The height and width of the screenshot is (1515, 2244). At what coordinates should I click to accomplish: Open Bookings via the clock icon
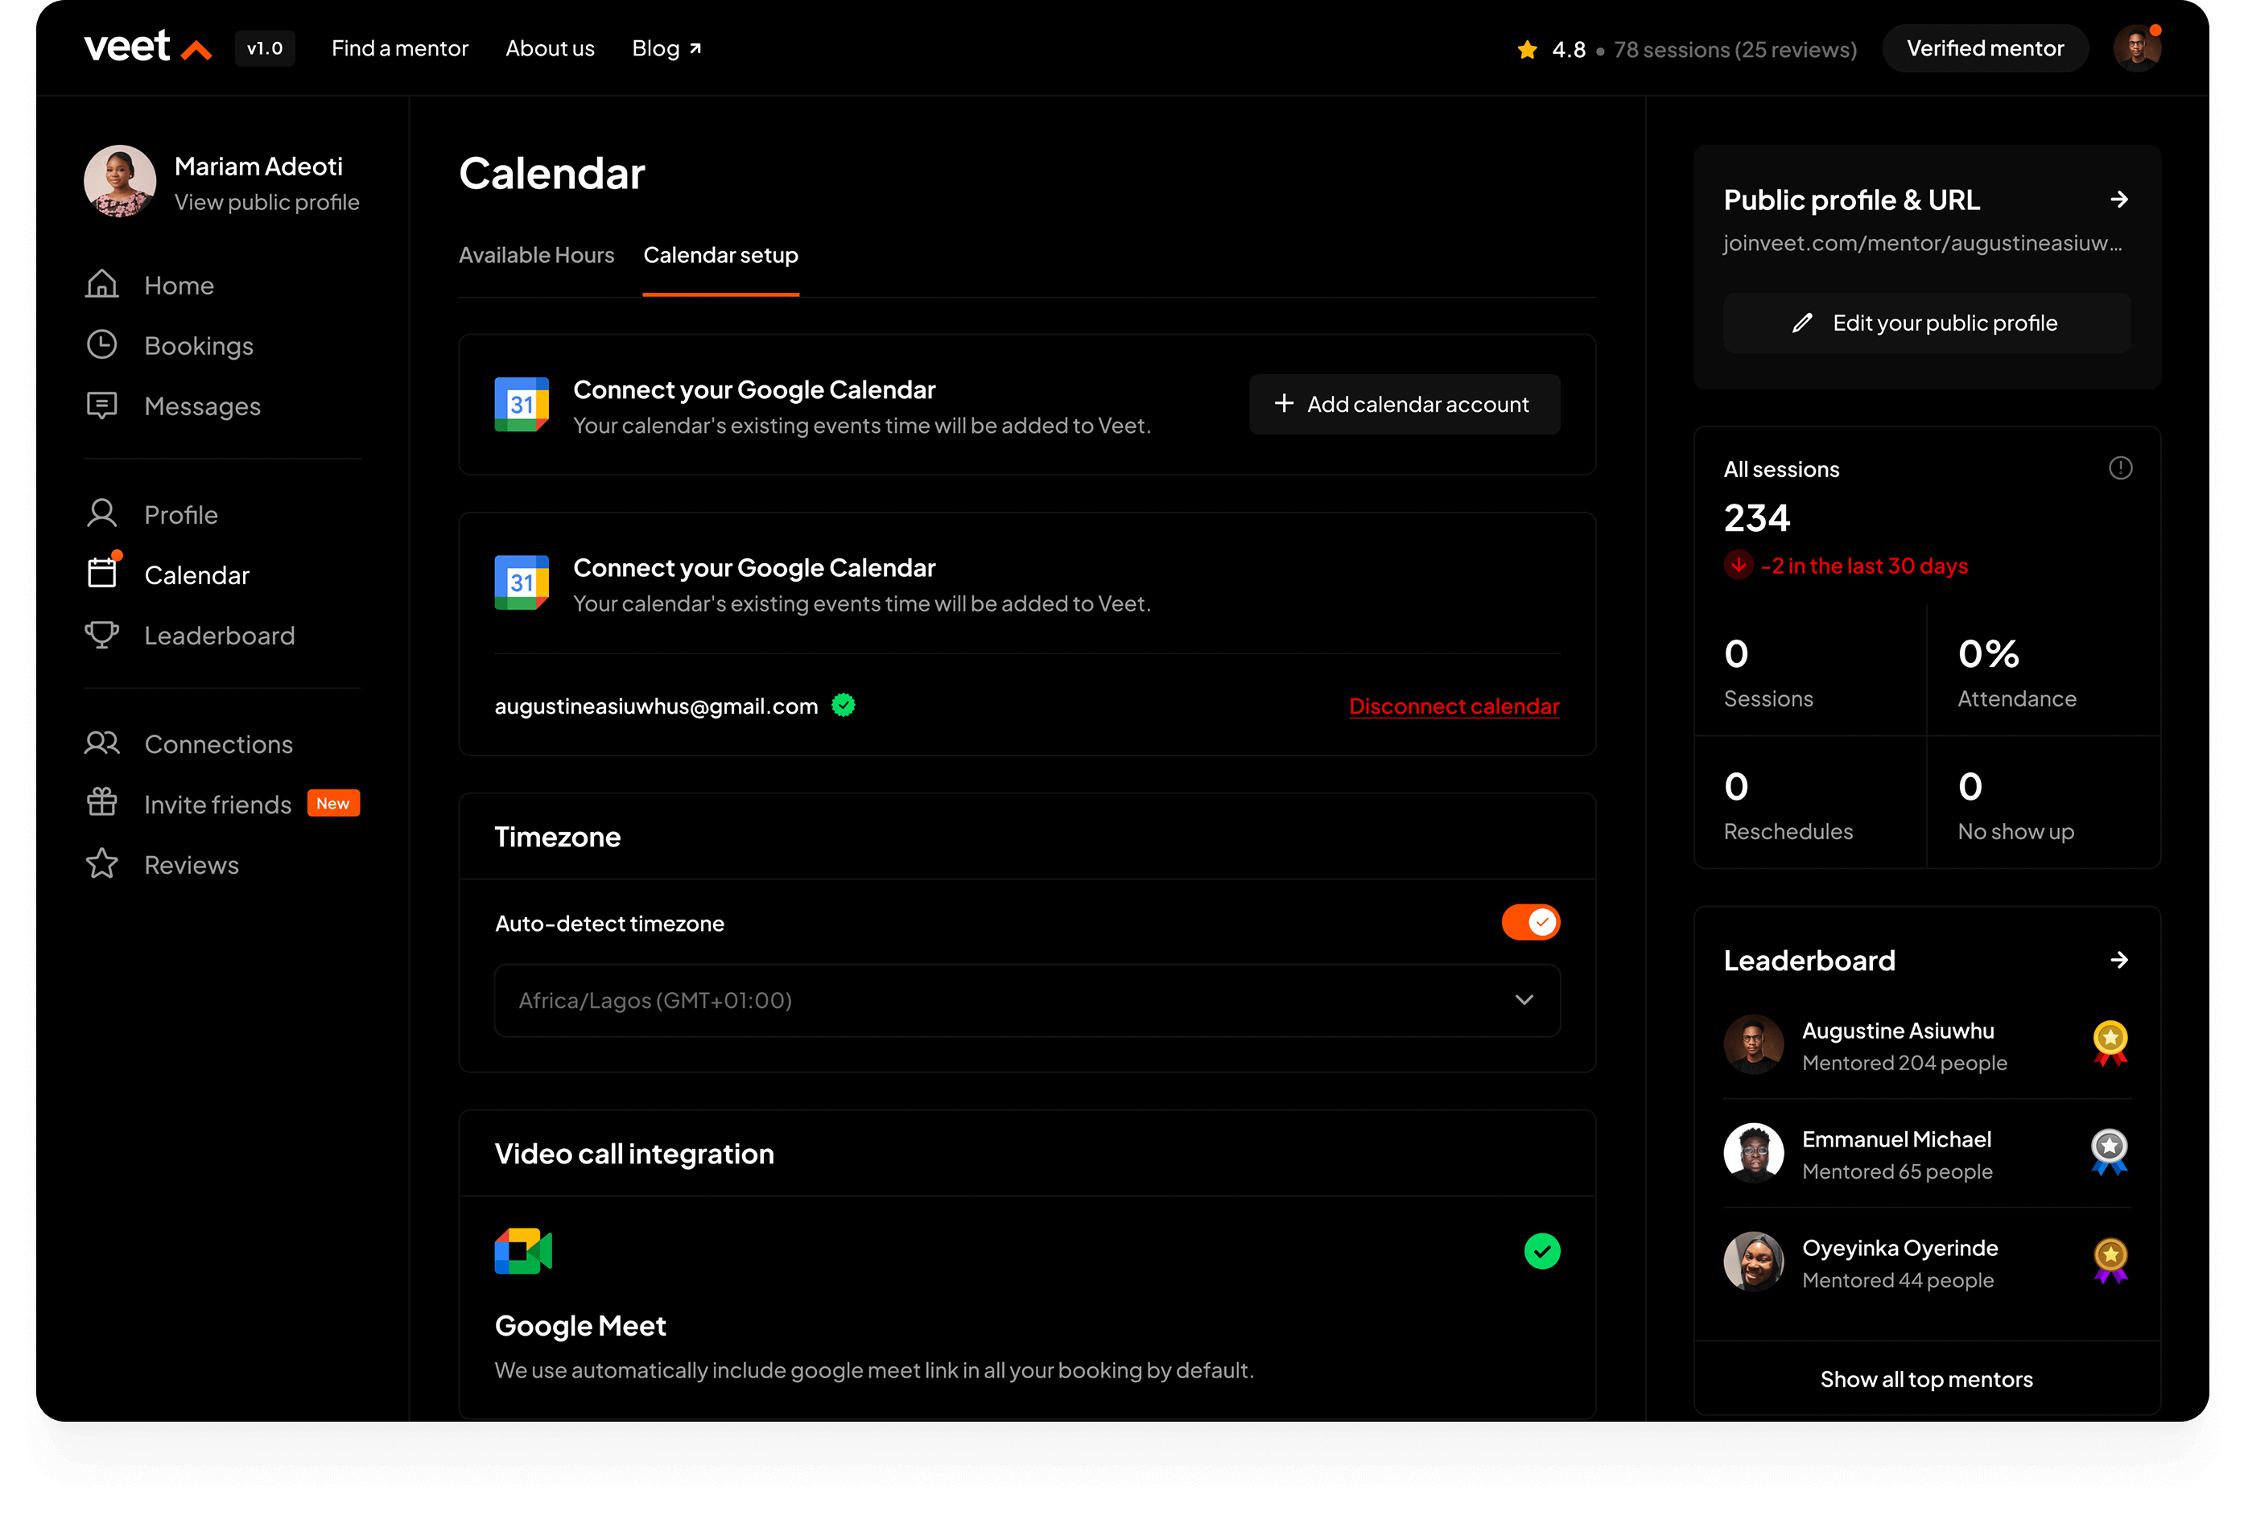point(101,345)
